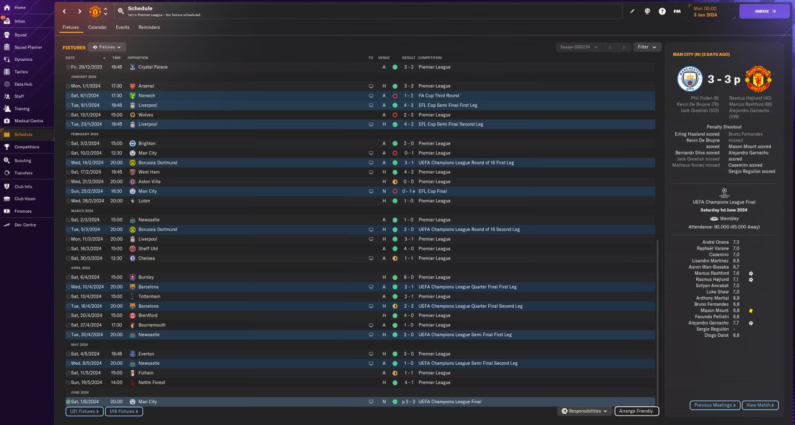
Task: Click the Manchester United crest in header
Action: 95,11
